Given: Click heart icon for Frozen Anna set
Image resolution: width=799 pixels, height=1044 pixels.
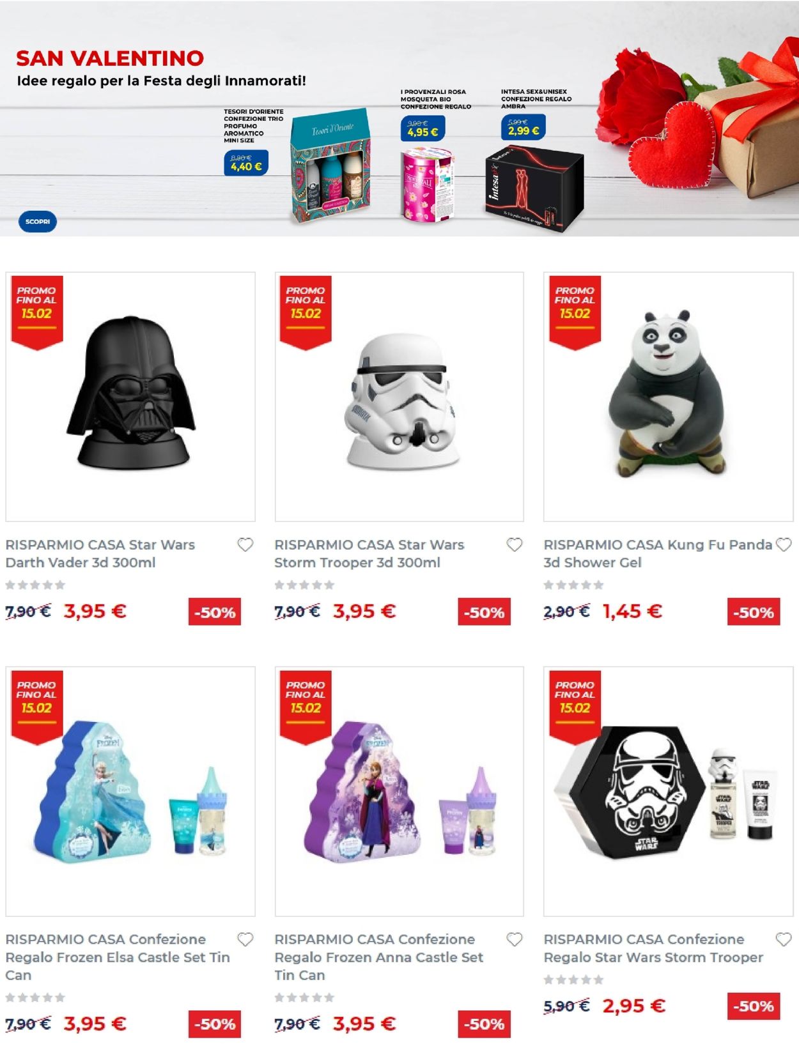Looking at the screenshot, I should [x=515, y=940].
